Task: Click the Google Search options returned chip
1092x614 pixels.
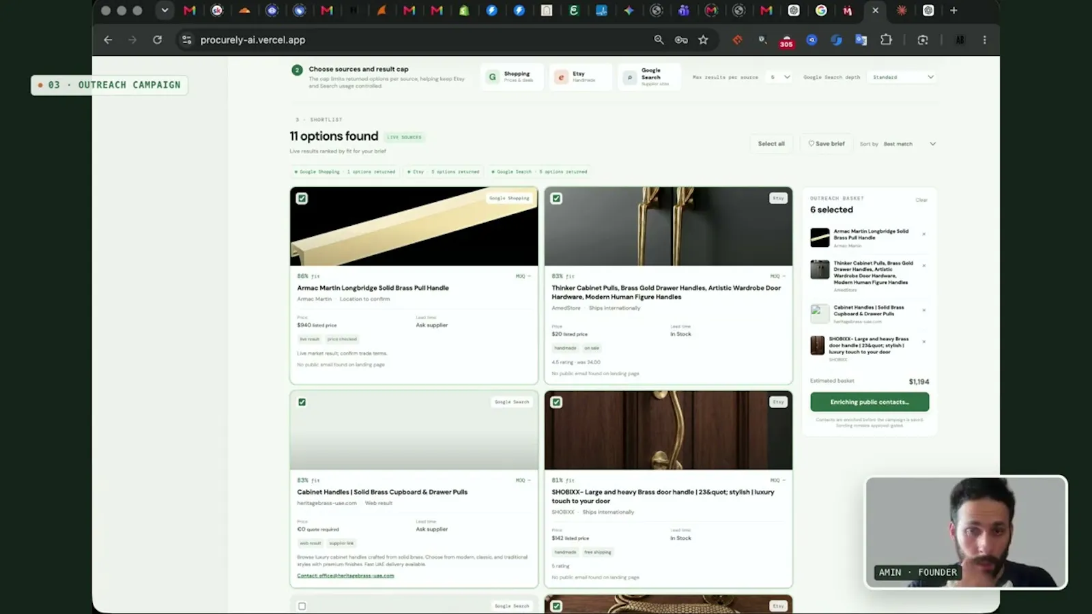Action: click(539, 172)
